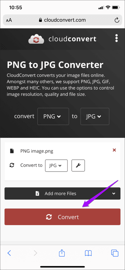Open the three-dot site menu
This screenshot has height=270, width=125.
click(117, 38)
